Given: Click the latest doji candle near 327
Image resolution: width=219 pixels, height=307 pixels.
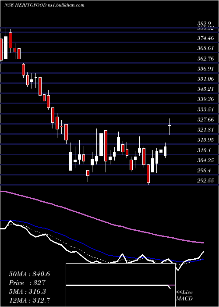Looking at the screenshot, I should tap(170, 125).
